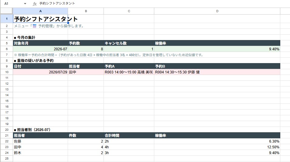Screen dimensions: 290x162
Task: Select row 10 header
Action: point(7,72)
